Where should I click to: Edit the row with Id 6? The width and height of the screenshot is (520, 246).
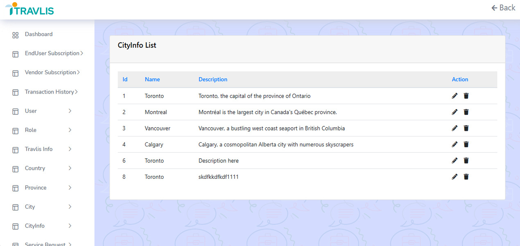454,161
